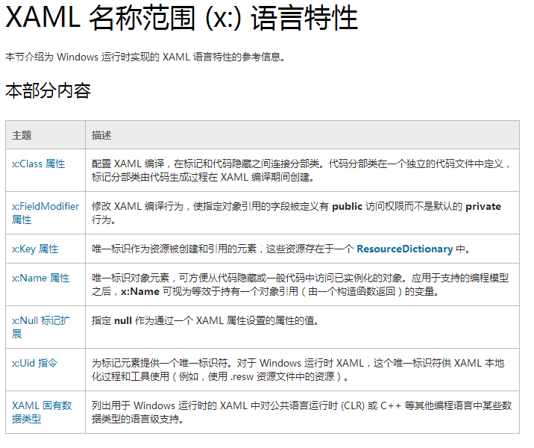
Task: Click the bold word public in FieldModifier description
Action: tap(347, 207)
